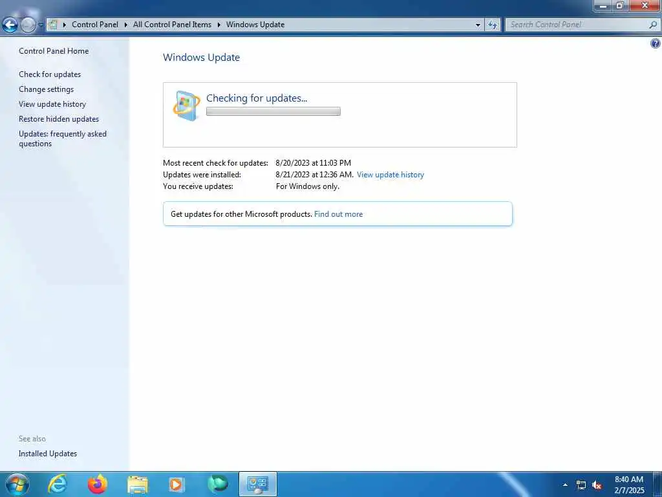
Task: Open Windows Media Player from taskbar
Action: pyautogui.click(x=176, y=484)
